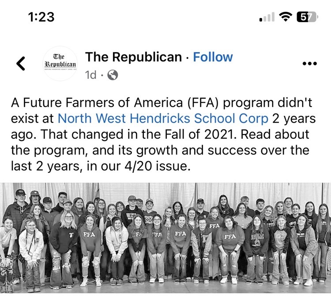Open the three-dot post options menu
Screen dimensions: 331x298
pos(309,63)
